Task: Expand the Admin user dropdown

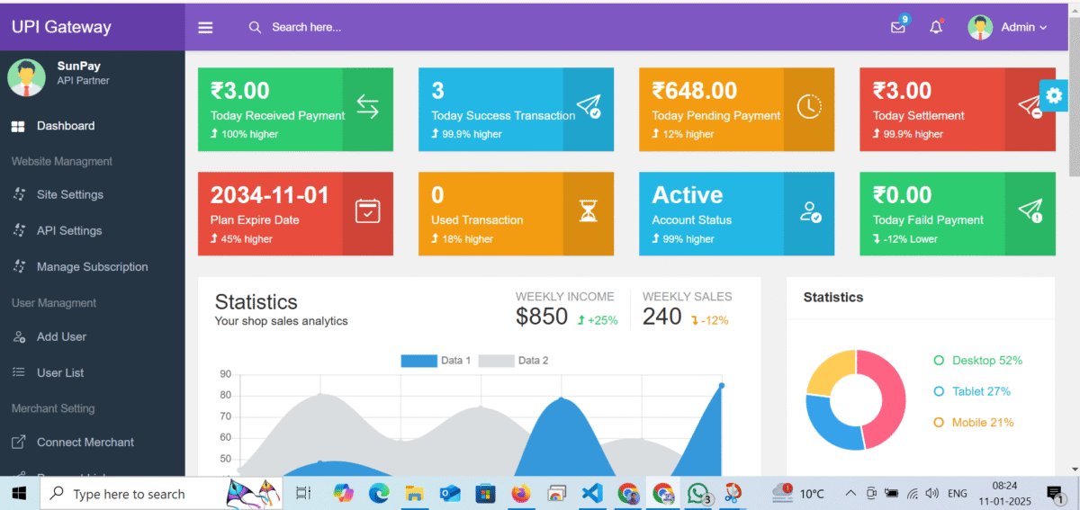Action: tap(1024, 27)
